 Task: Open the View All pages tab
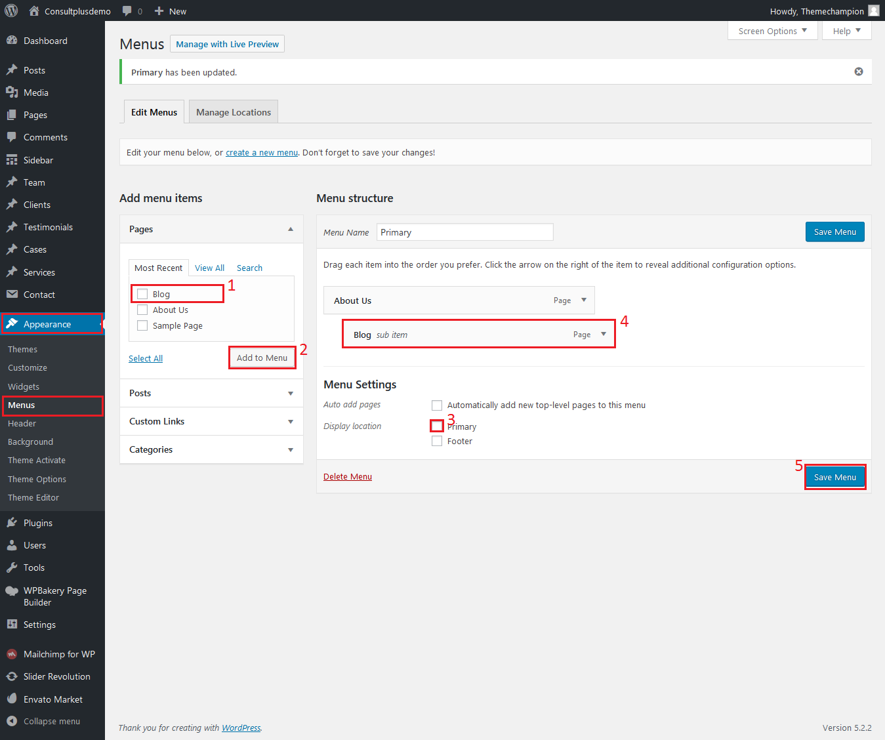coord(209,268)
